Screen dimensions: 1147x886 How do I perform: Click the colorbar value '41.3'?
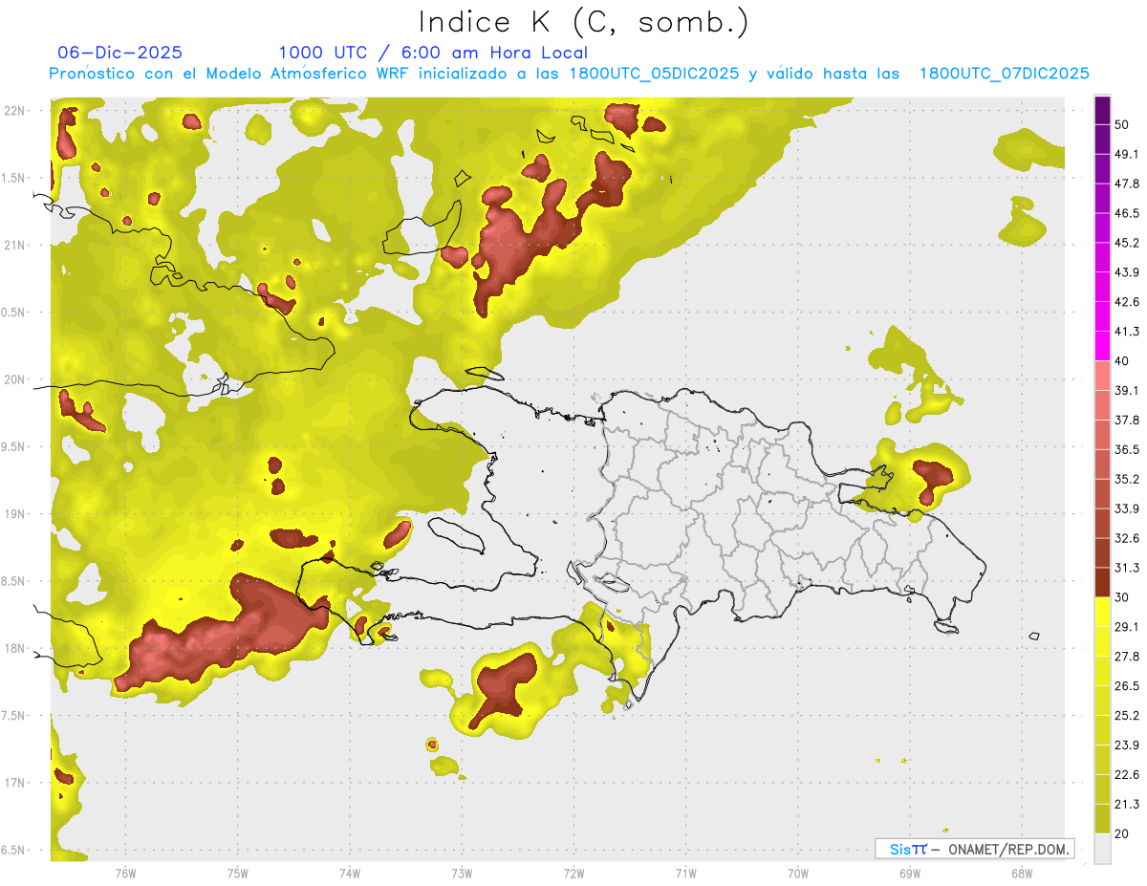(1127, 332)
